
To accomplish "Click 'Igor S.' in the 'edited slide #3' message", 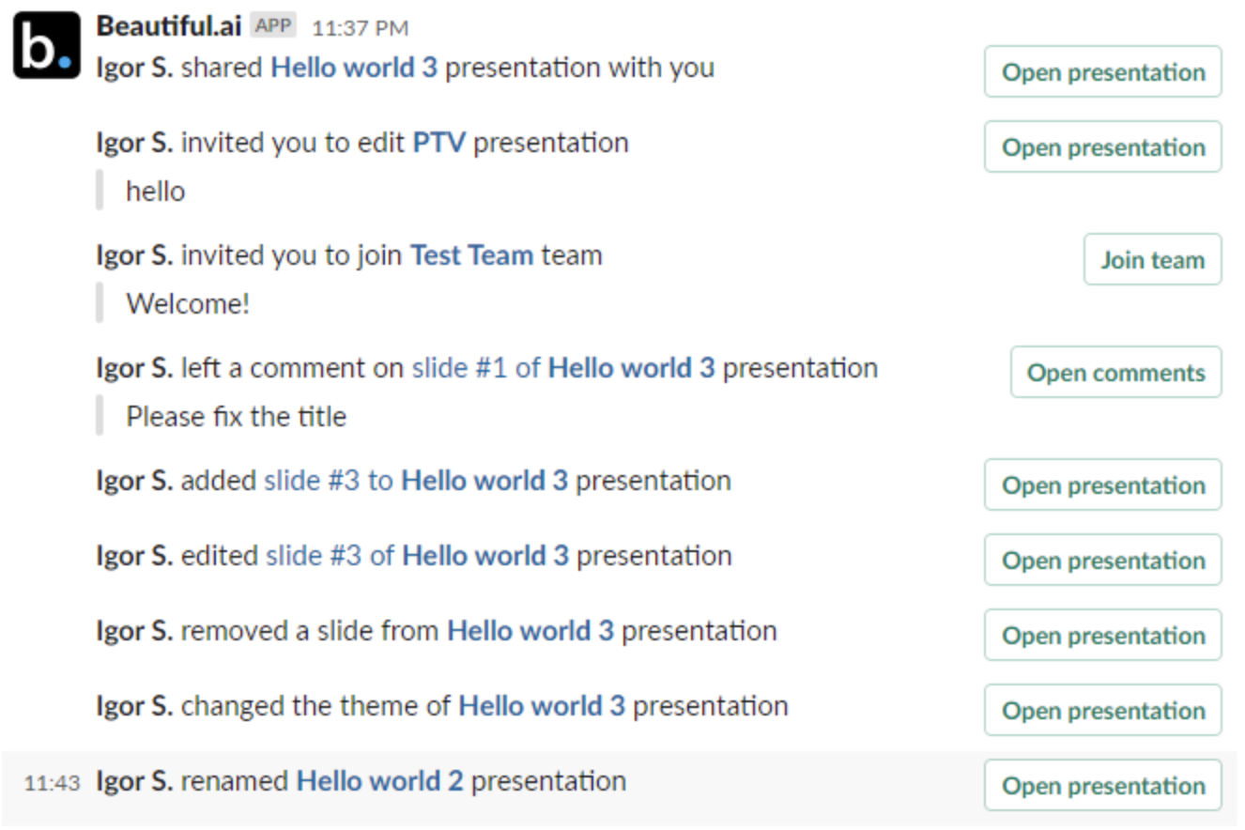I will [x=134, y=556].
